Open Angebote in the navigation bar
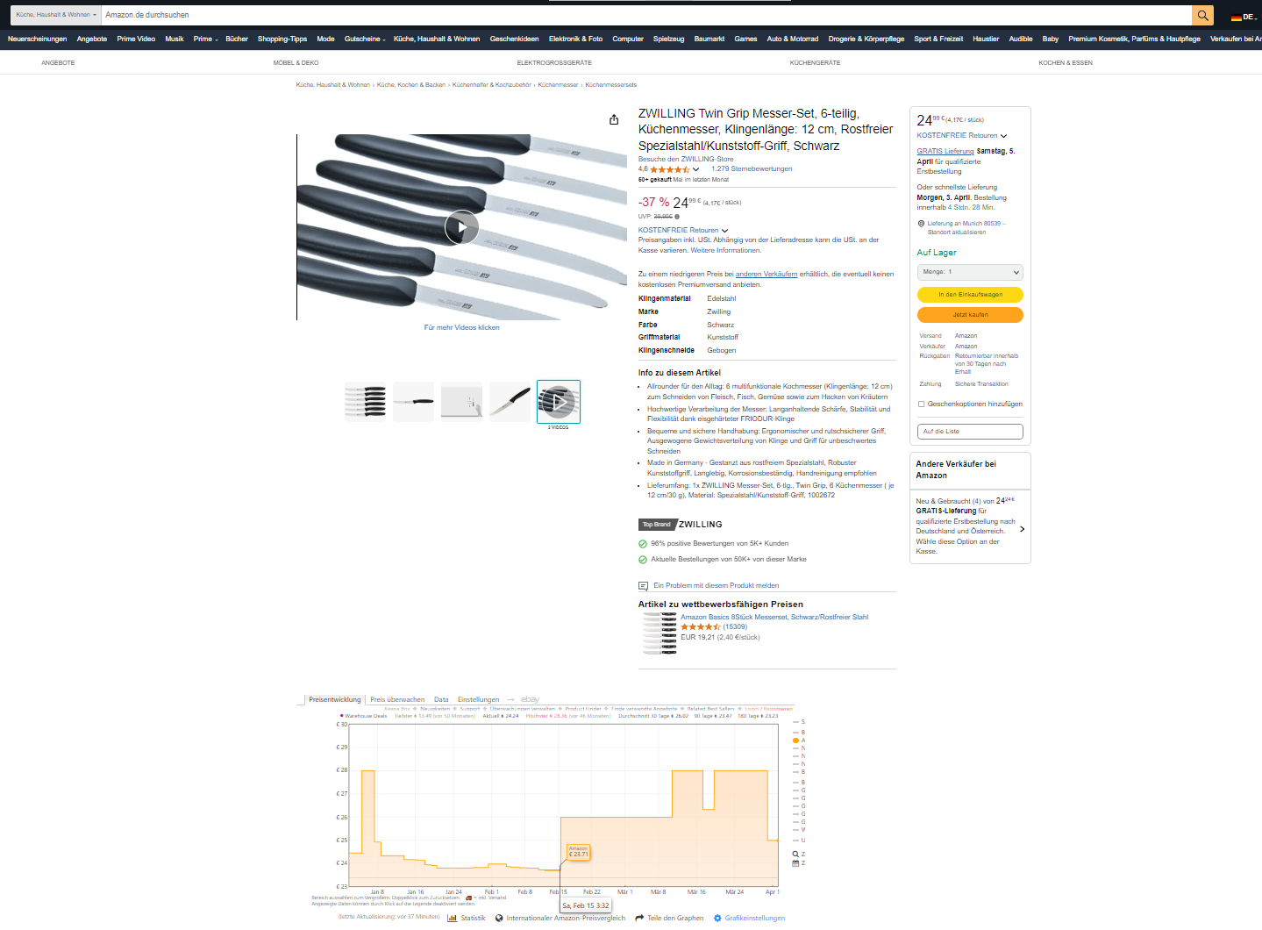1262x930 pixels. pyautogui.click(x=92, y=39)
